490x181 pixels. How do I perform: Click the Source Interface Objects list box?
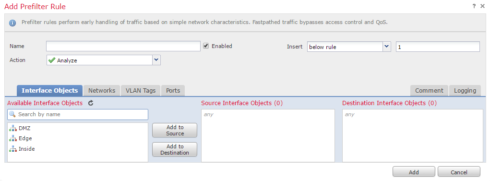click(268, 135)
